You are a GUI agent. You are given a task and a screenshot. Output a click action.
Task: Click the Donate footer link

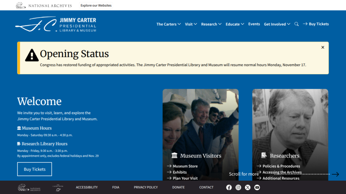(178, 188)
